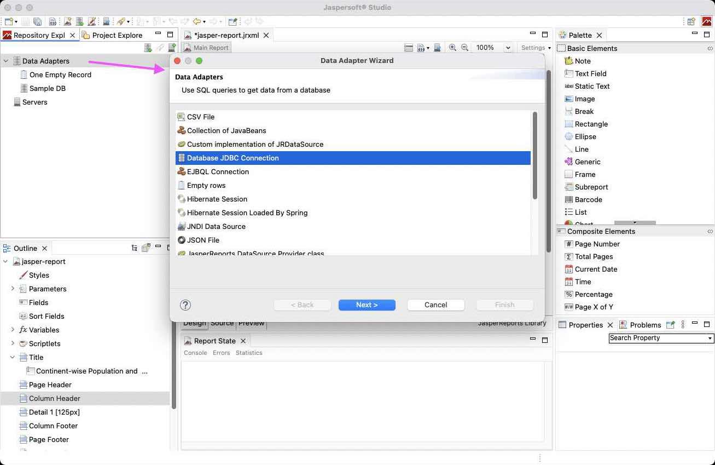
Task: Collapse the Title outline node
Action: (x=13, y=357)
